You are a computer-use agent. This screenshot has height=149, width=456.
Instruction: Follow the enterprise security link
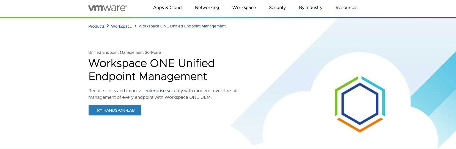click(164, 91)
